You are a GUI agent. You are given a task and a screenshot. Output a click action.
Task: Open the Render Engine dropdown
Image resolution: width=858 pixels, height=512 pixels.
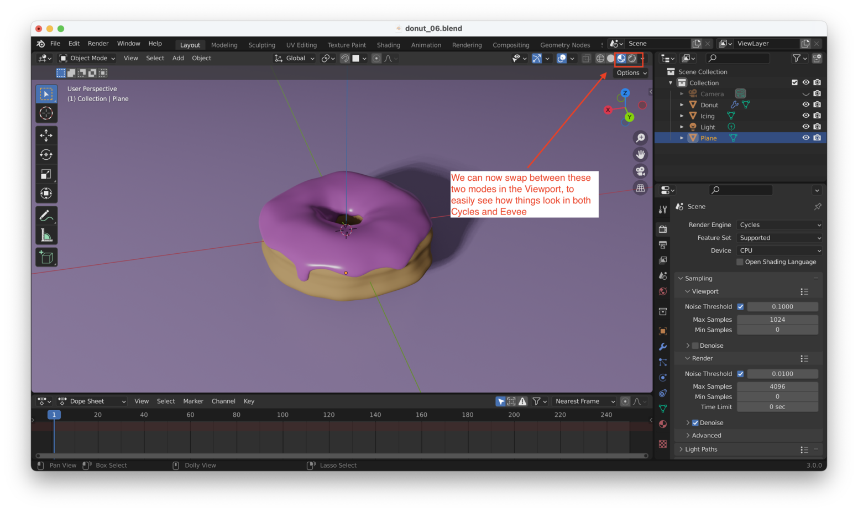click(x=779, y=225)
